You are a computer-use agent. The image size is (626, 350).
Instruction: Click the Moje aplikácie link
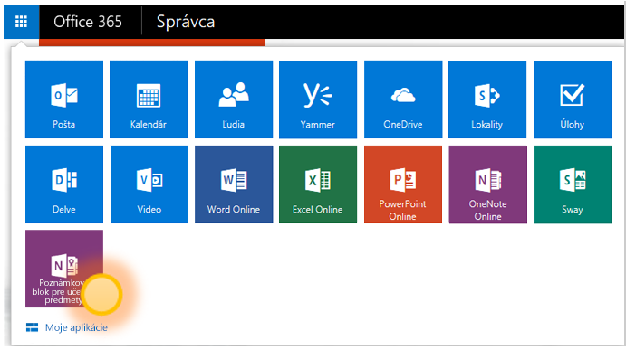67,327
